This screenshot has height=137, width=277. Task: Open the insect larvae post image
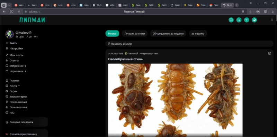175,100
